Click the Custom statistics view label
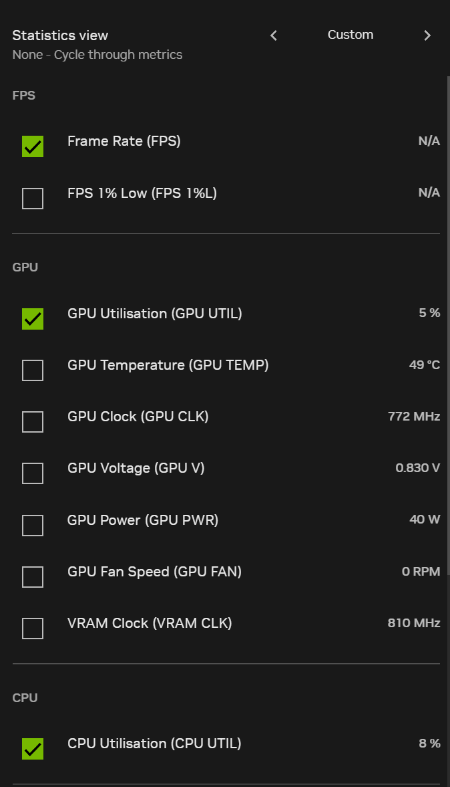Image resolution: width=450 pixels, height=787 pixels. [x=351, y=35]
